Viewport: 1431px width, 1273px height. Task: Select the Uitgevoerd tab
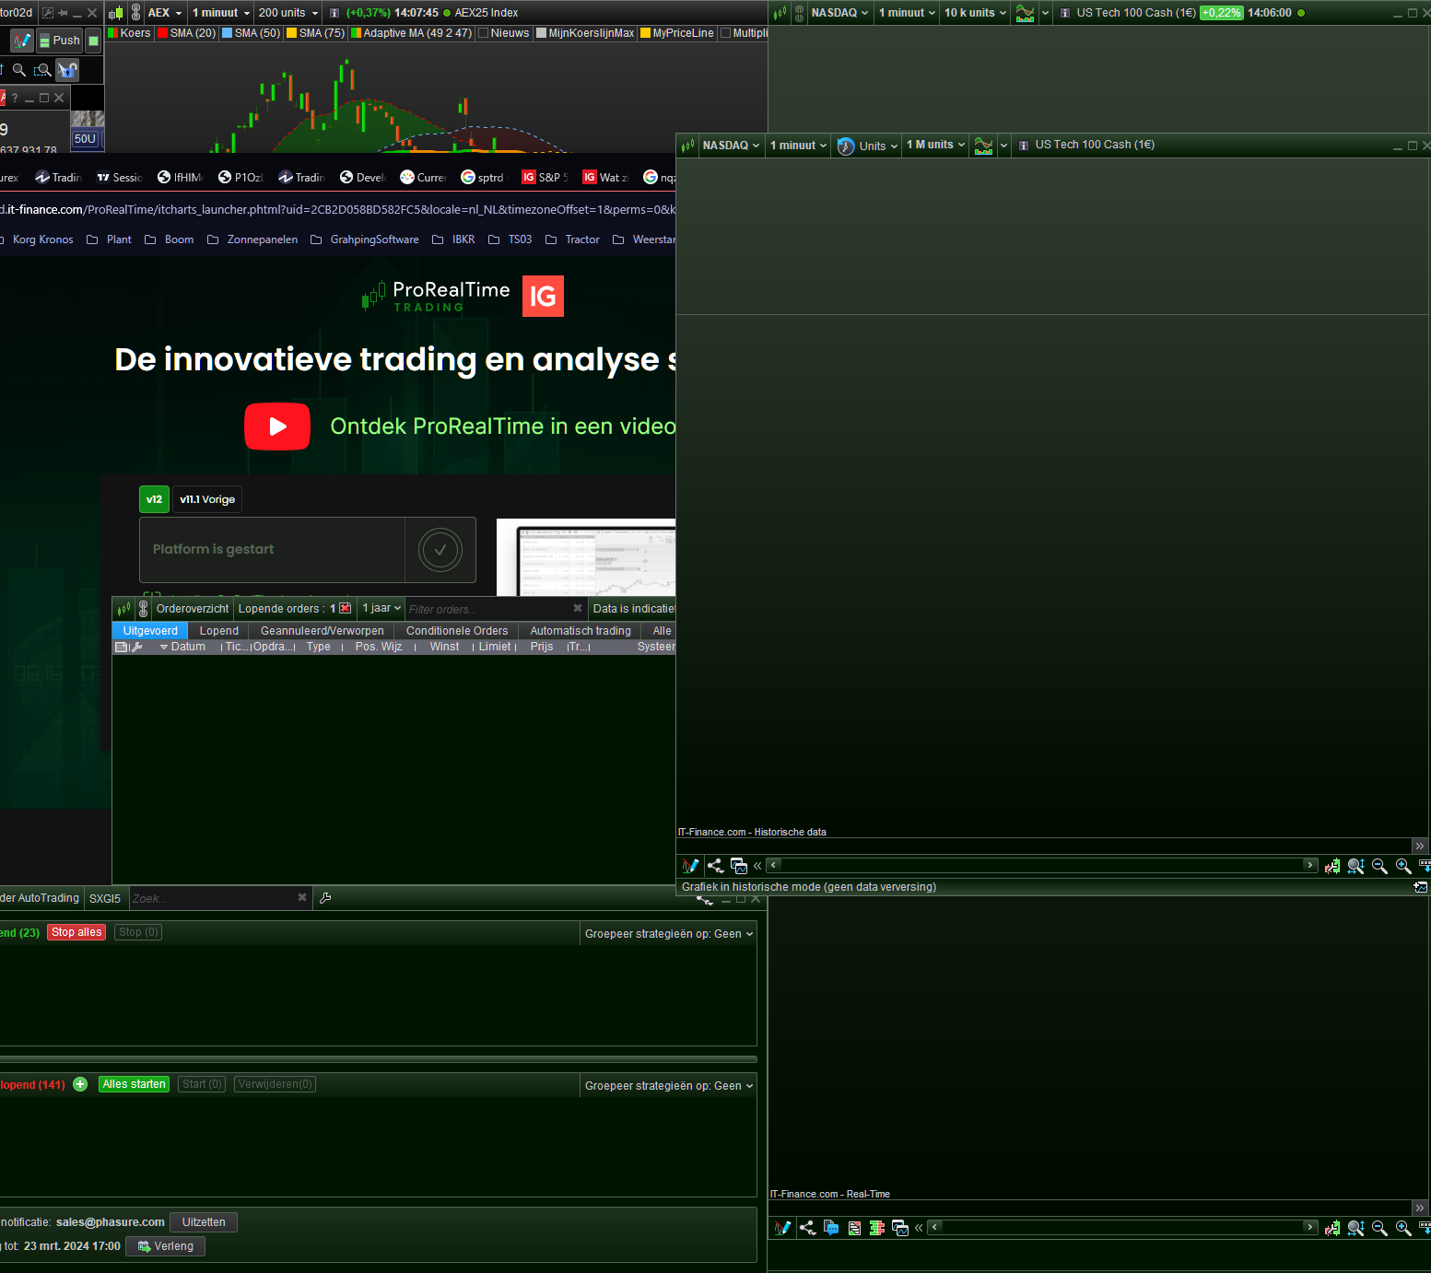(150, 631)
